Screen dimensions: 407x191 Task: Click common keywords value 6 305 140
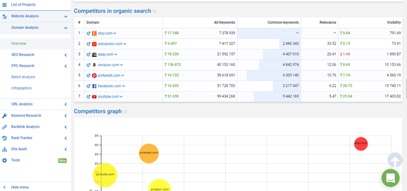coord(291,75)
